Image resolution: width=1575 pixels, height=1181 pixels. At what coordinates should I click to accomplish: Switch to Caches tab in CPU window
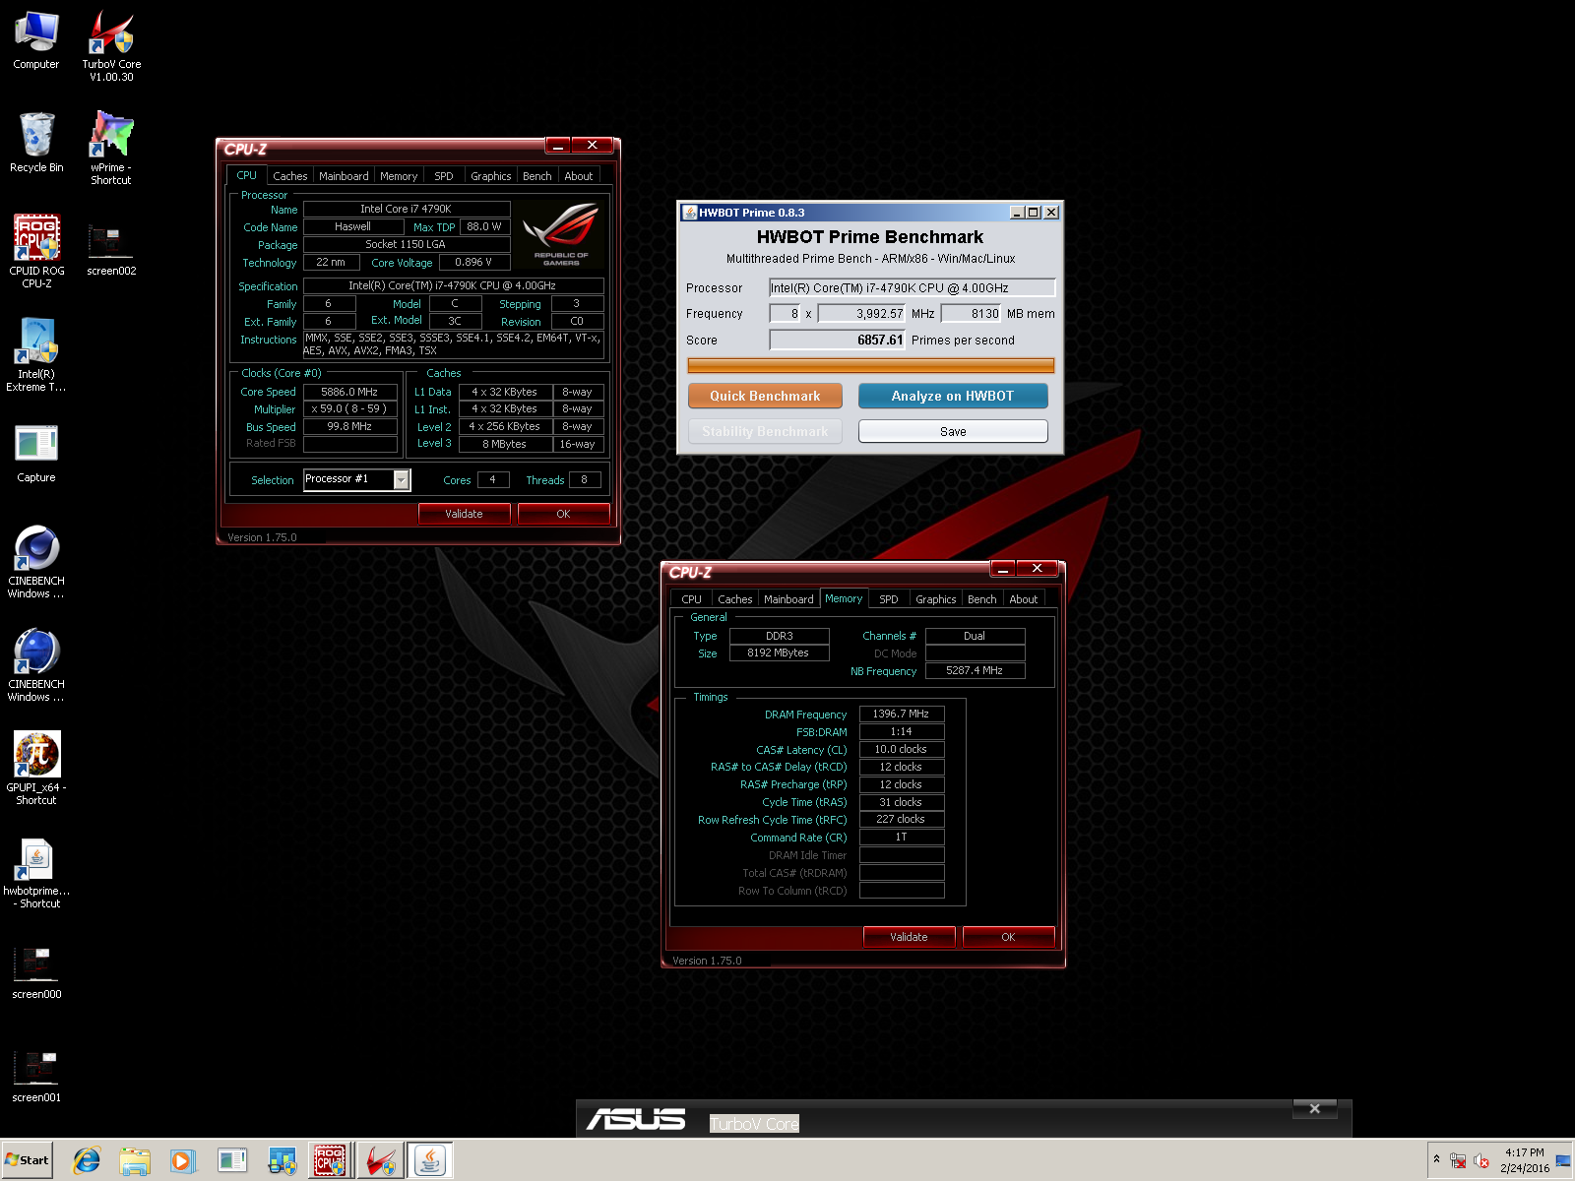click(x=289, y=176)
